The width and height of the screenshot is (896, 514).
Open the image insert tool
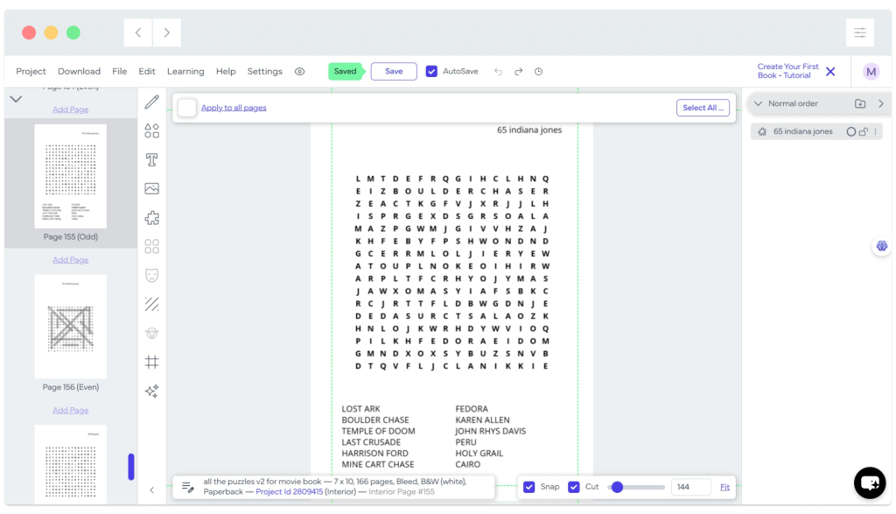(151, 188)
